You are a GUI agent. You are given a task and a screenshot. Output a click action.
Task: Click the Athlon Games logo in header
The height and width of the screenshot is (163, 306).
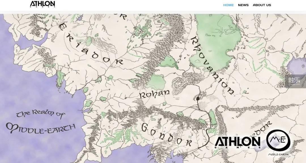click(x=42, y=4)
